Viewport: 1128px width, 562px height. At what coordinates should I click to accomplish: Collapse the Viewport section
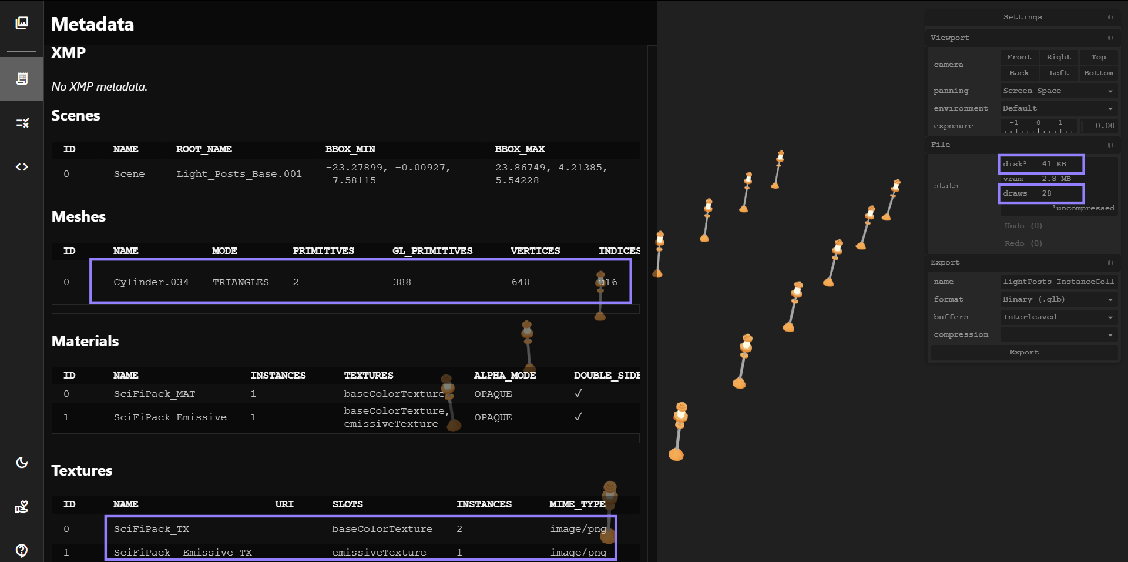(1110, 38)
